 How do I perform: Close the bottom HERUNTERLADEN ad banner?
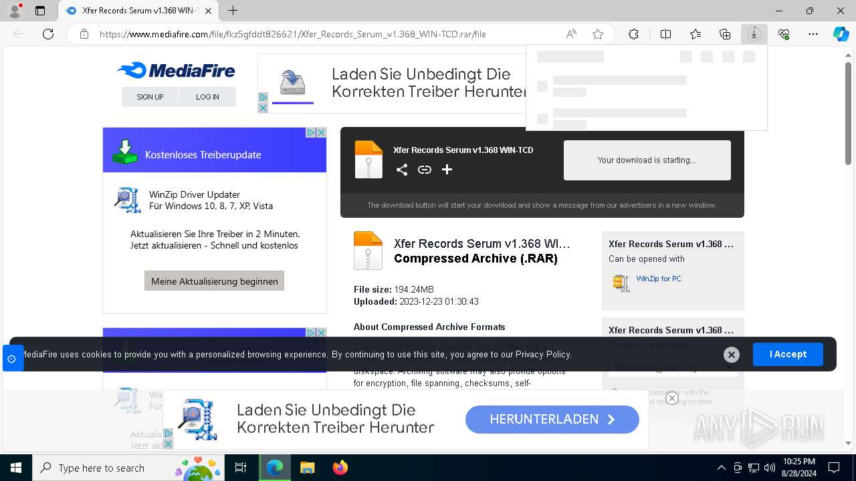[x=672, y=398]
